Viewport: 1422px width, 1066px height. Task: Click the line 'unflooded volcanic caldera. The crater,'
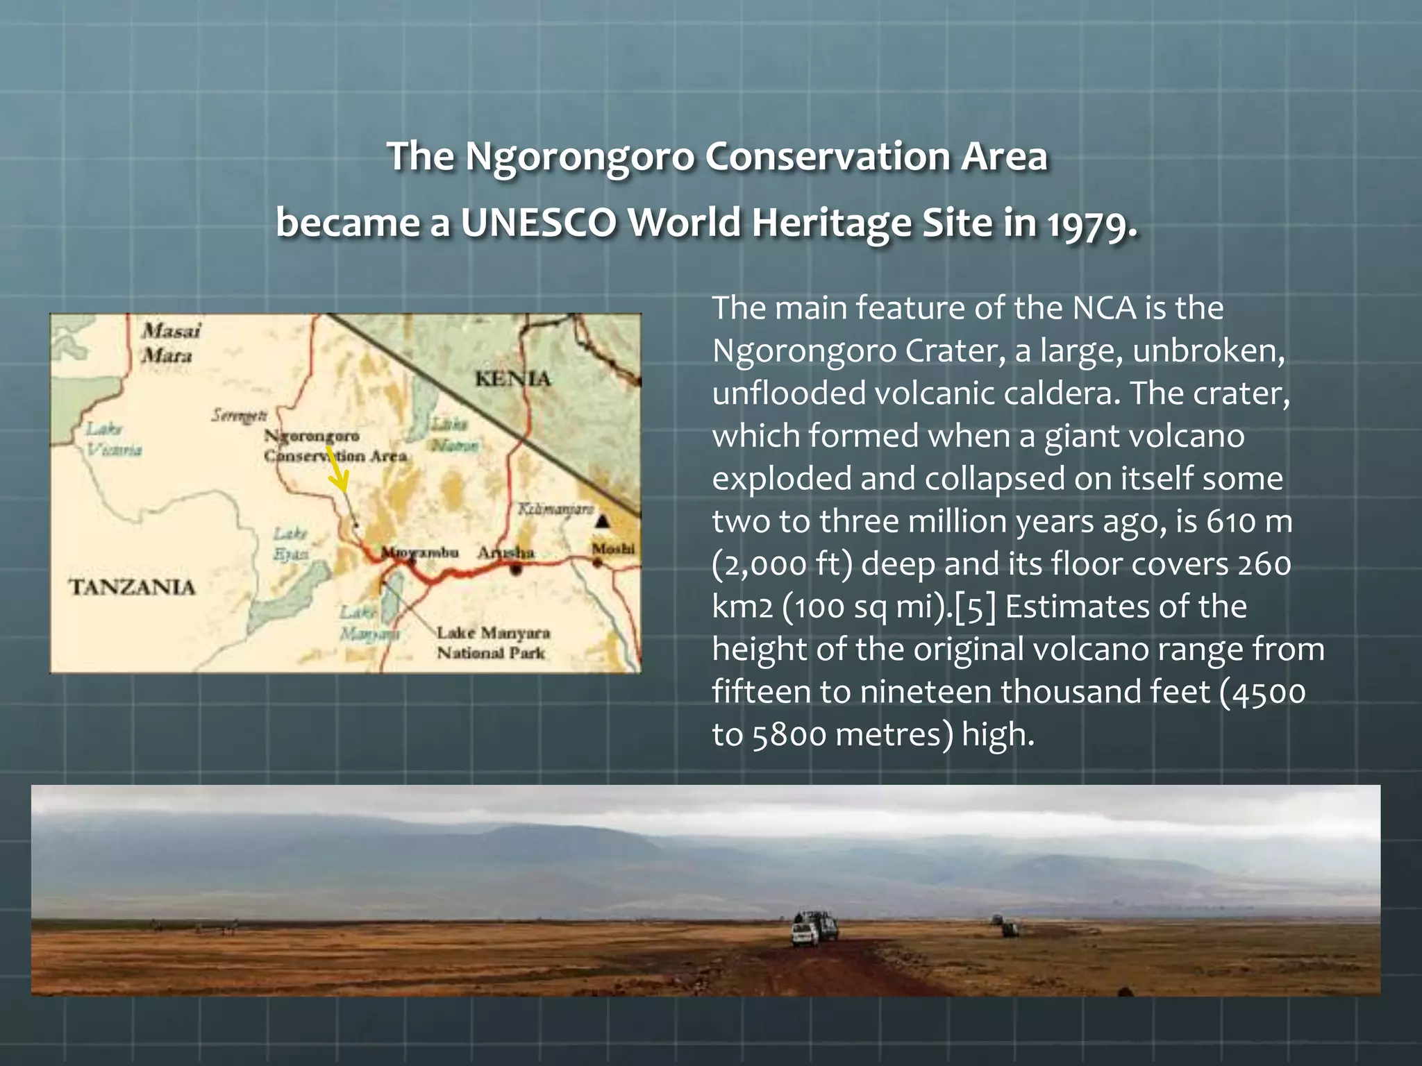tap(1001, 394)
